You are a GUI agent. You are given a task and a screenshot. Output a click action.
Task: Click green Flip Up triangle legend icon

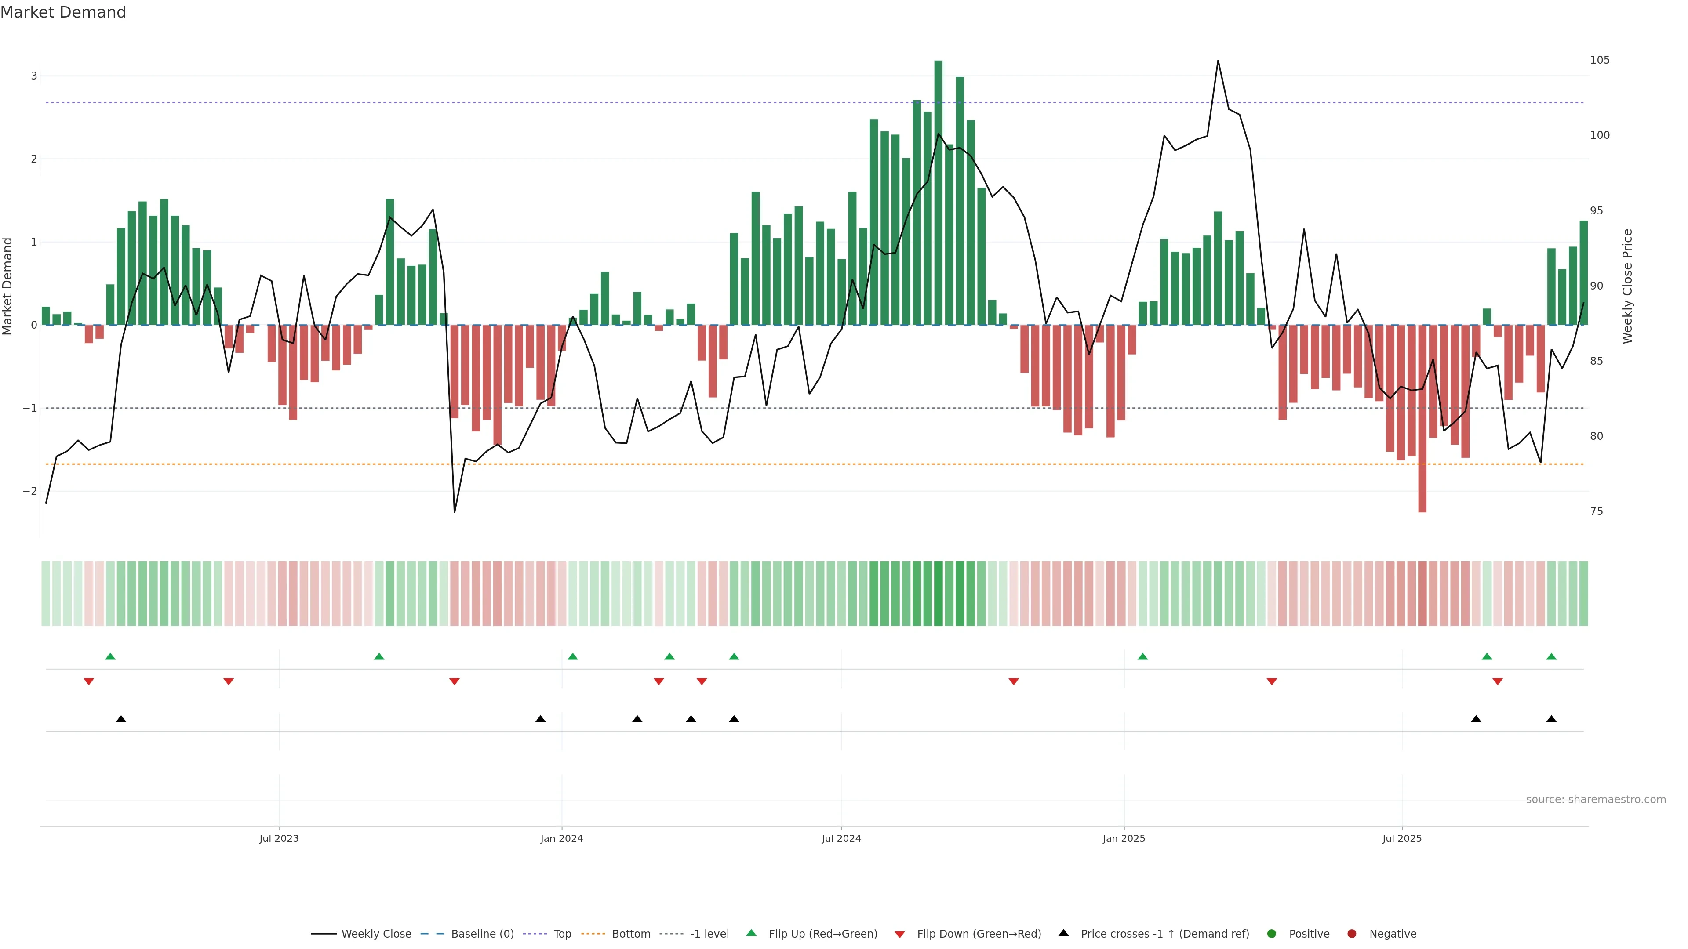(751, 933)
